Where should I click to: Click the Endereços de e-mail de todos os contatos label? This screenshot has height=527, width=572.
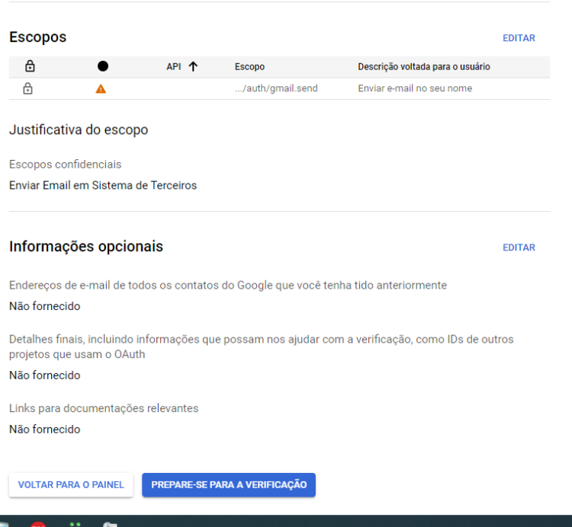[x=228, y=285]
